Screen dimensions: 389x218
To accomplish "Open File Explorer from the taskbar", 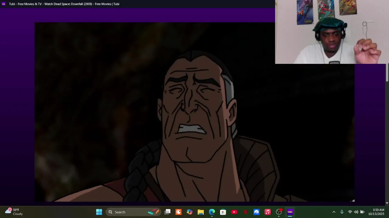I will click(201, 212).
